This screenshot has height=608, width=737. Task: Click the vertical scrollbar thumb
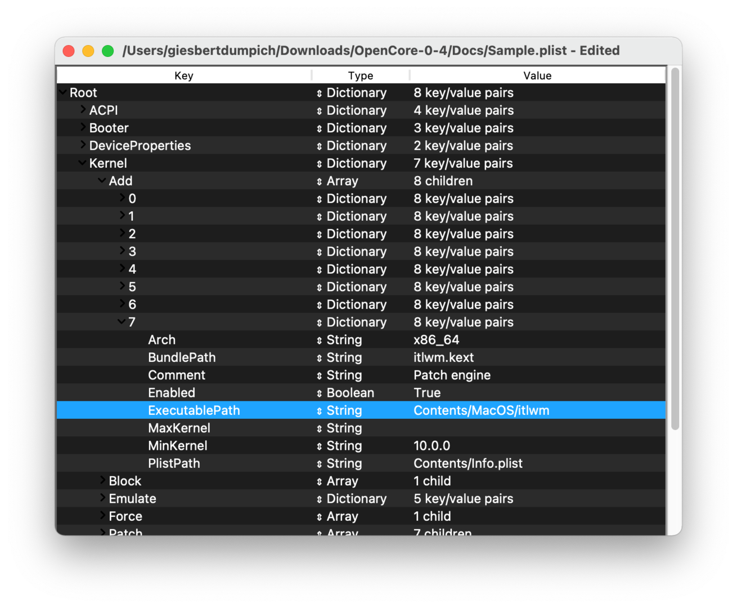pos(676,249)
